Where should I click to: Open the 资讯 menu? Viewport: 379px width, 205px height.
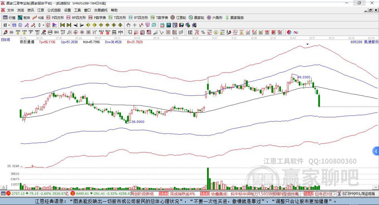(30, 10)
